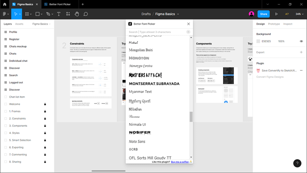
Task: Click the background color swatch E5E5E5
Action: pos(258,41)
